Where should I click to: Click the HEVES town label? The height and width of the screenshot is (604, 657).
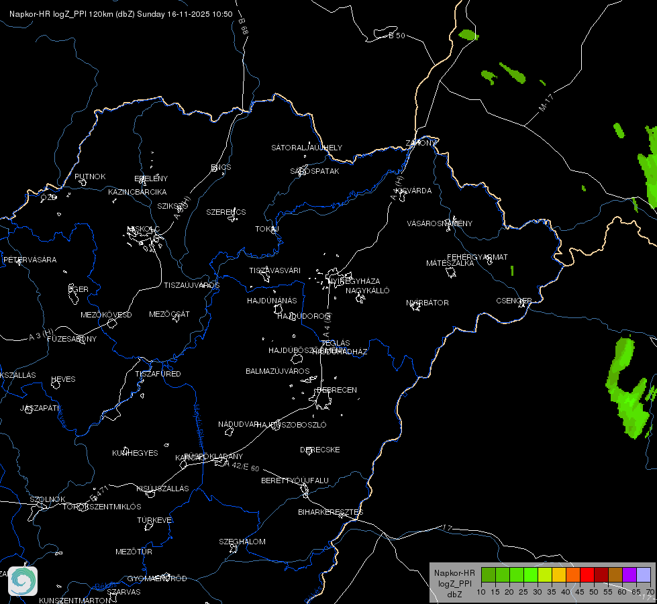(63, 379)
